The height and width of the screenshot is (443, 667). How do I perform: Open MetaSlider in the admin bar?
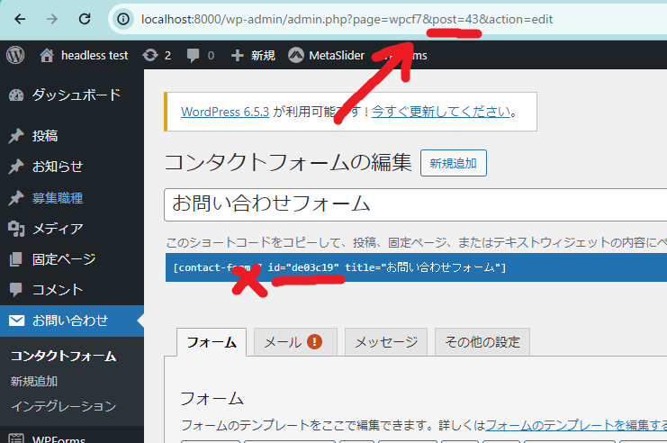pyautogui.click(x=326, y=55)
